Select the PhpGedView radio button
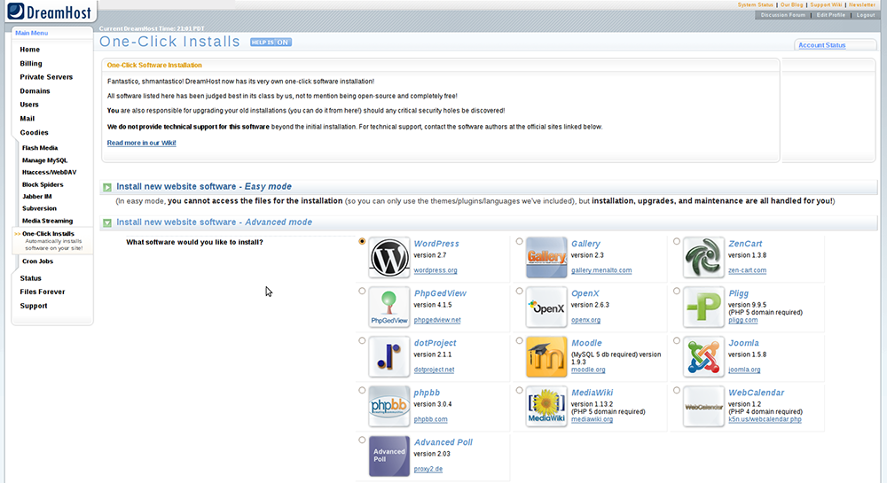 [362, 291]
